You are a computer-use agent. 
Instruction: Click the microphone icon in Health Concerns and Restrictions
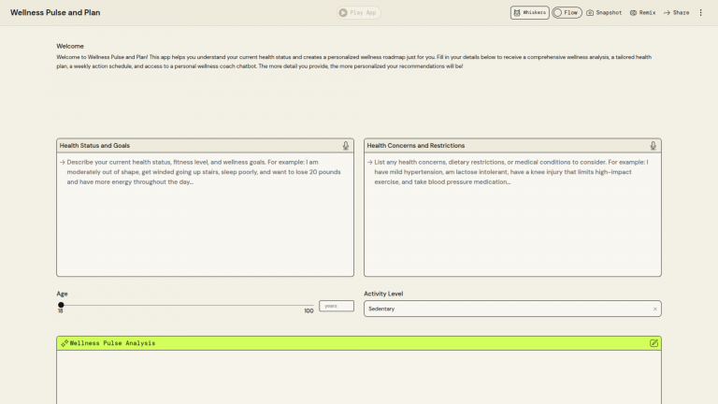pyautogui.click(x=653, y=146)
